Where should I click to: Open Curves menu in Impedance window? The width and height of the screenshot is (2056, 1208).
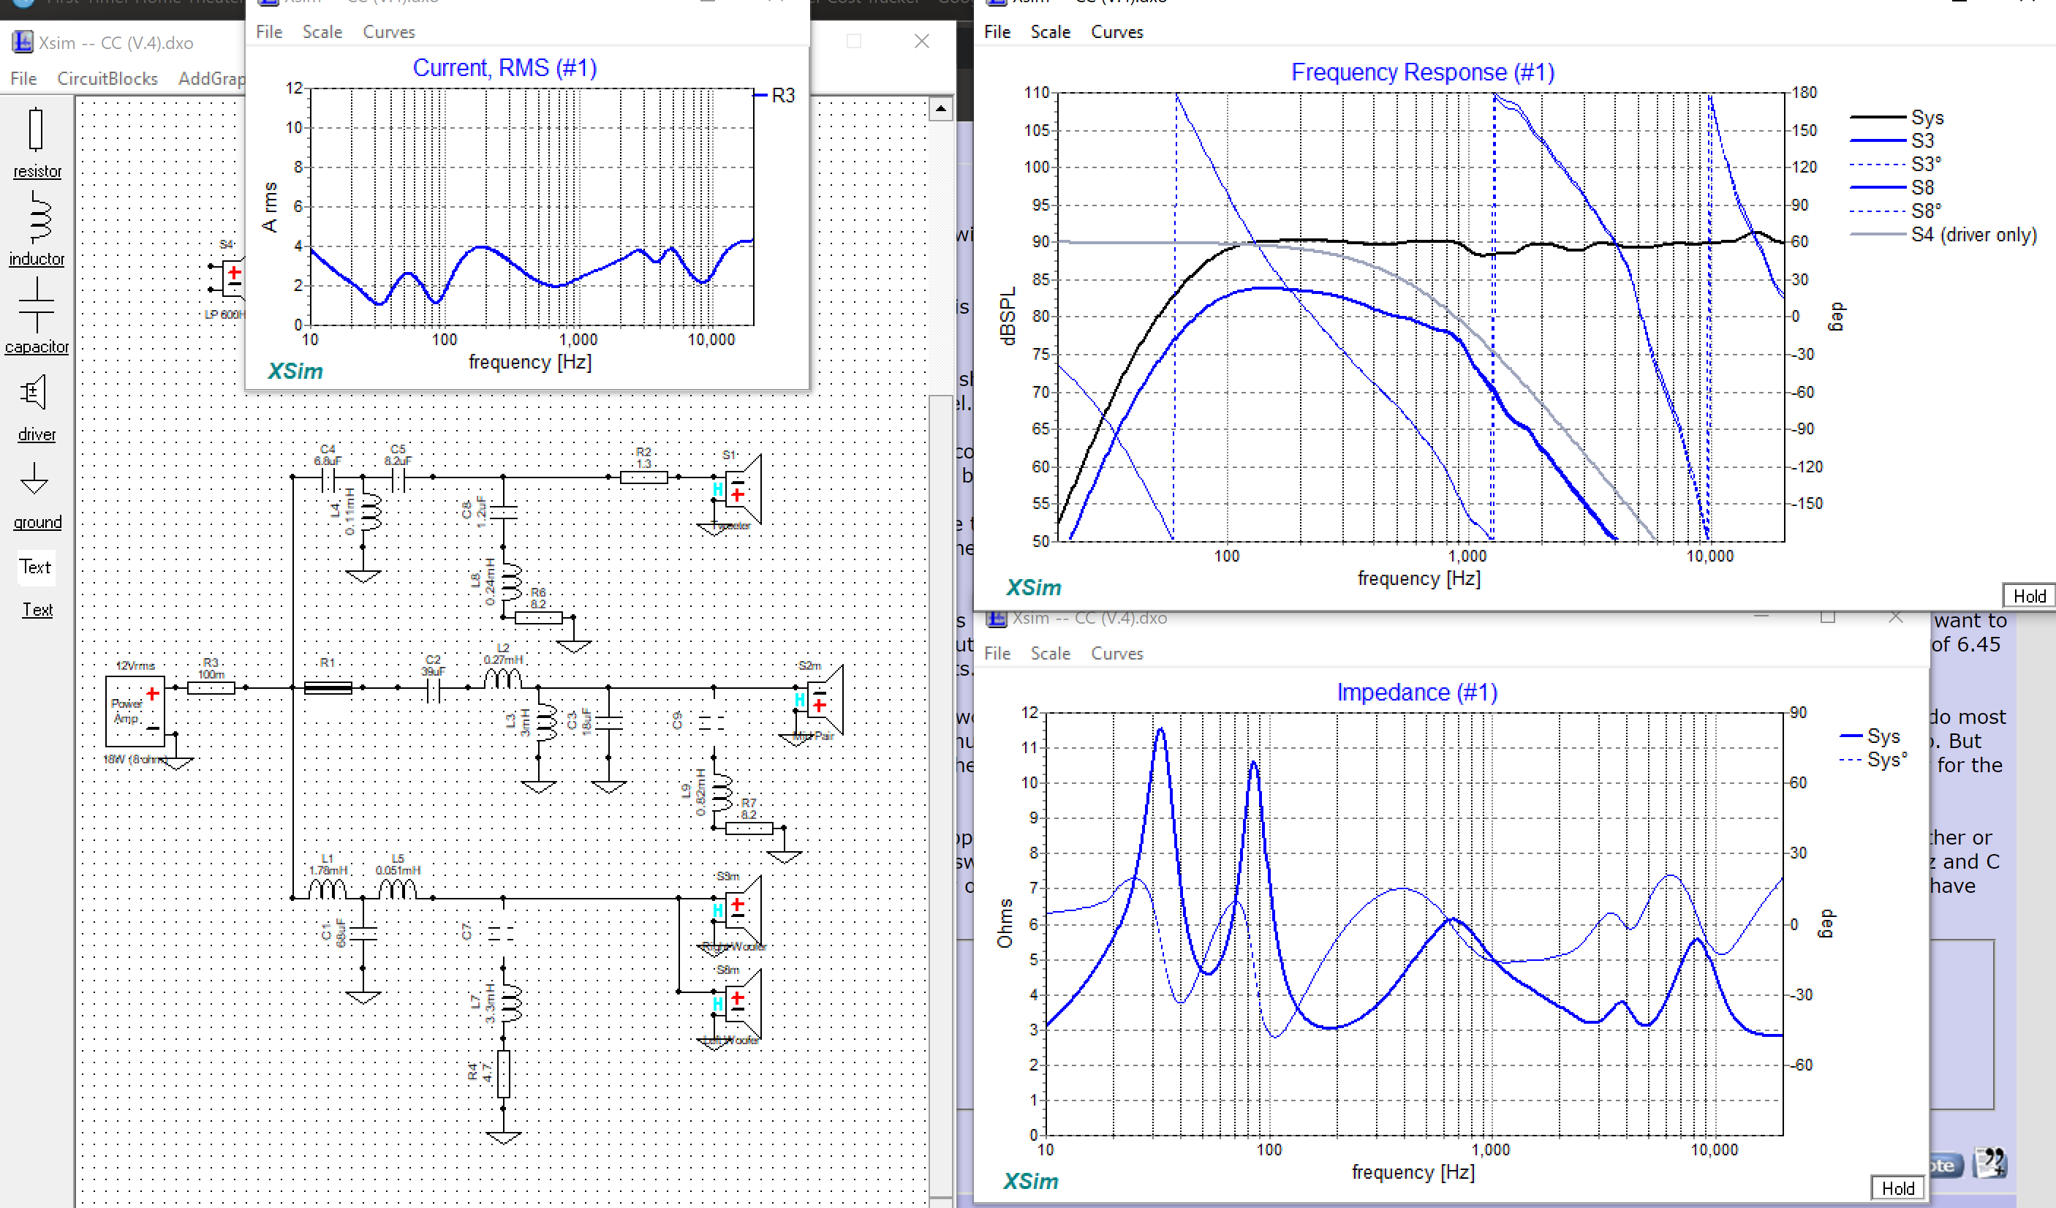(1117, 653)
